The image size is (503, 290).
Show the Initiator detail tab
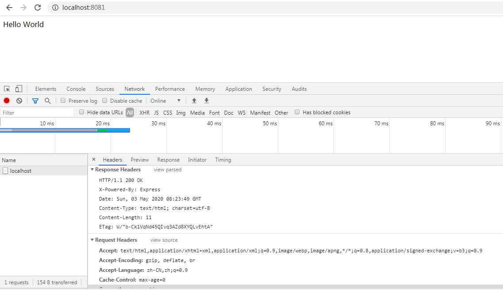[197, 160]
